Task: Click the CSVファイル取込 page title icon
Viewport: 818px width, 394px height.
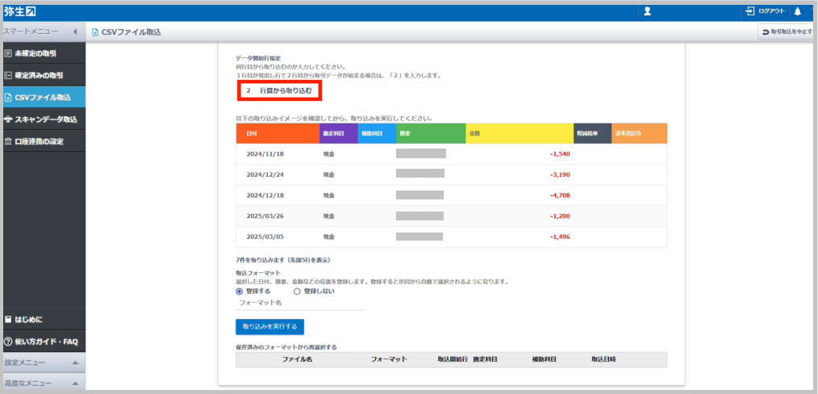Action: 95,32
